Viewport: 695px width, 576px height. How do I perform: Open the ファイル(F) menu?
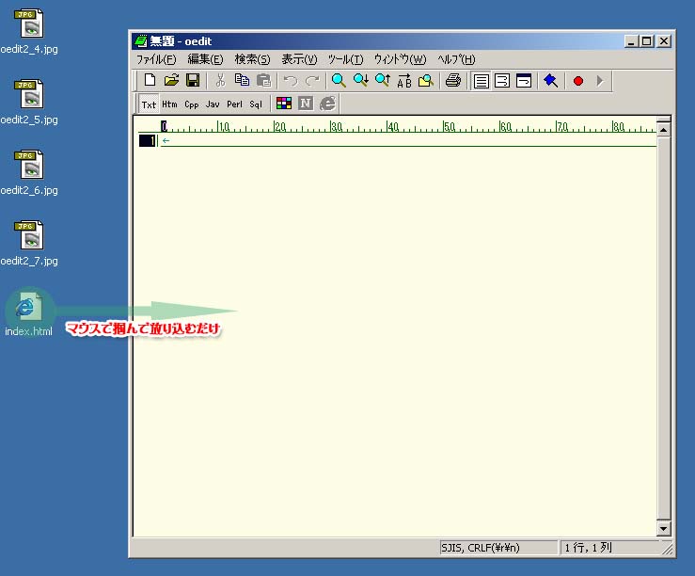pyautogui.click(x=156, y=59)
